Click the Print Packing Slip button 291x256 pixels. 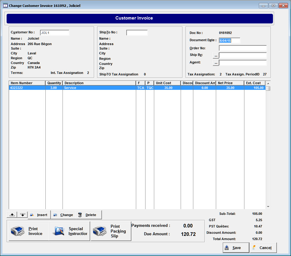111,231
